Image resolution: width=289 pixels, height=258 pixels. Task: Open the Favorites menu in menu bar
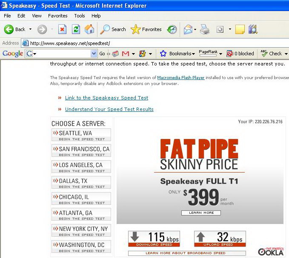tap(57, 16)
